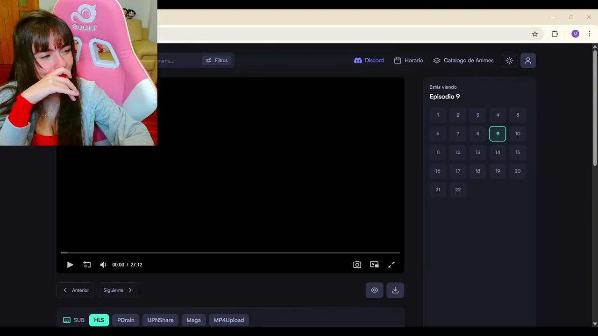The image size is (598, 336).
Task: Toggle light/dark theme sun button
Action: tap(509, 60)
